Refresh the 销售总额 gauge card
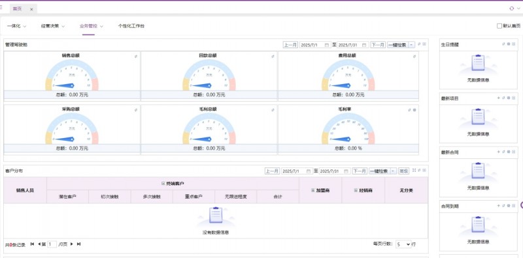The height and width of the screenshot is (258, 523). (x=136, y=57)
